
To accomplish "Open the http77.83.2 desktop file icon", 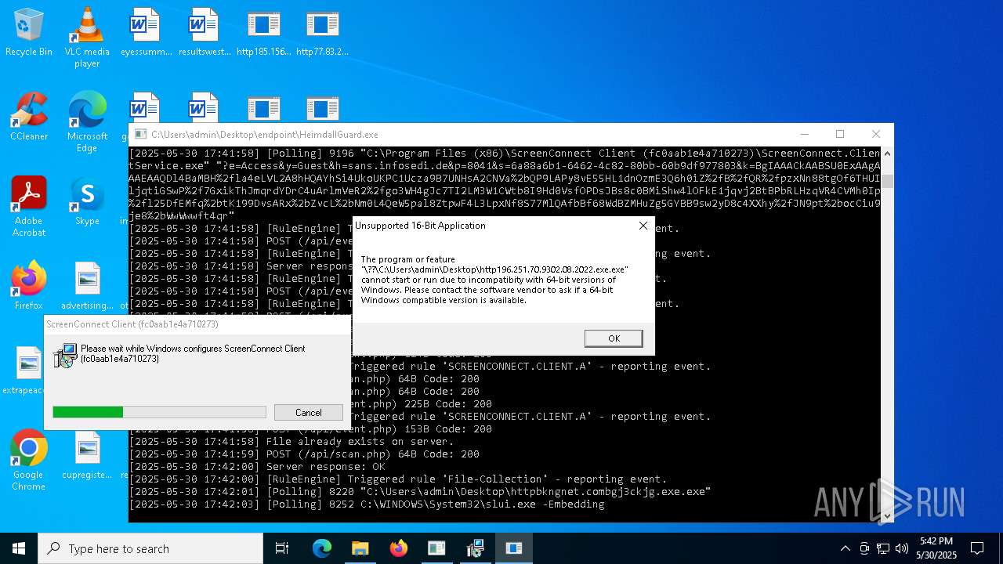I will [x=322, y=32].
